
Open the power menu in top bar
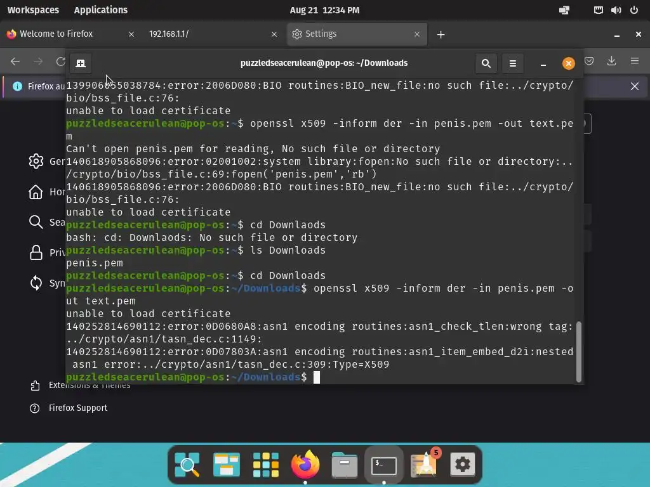634,10
